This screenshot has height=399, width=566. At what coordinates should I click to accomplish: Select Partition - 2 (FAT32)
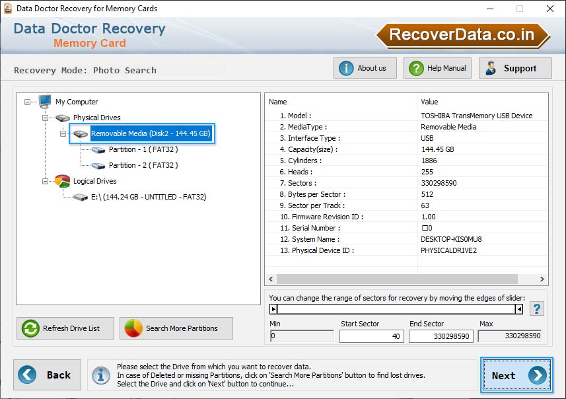(143, 165)
